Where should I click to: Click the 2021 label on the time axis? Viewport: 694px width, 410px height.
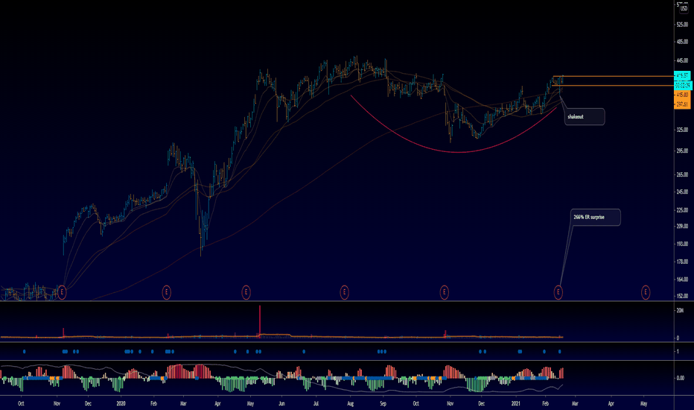click(x=515, y=403)
